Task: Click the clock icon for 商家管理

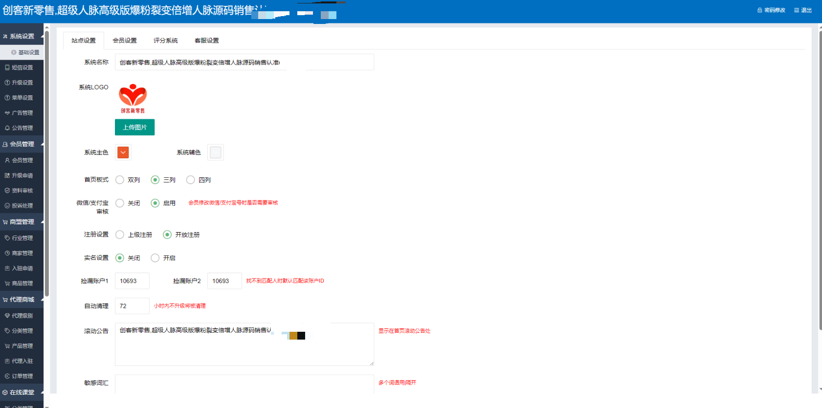Action: click(x=7, y=253)
